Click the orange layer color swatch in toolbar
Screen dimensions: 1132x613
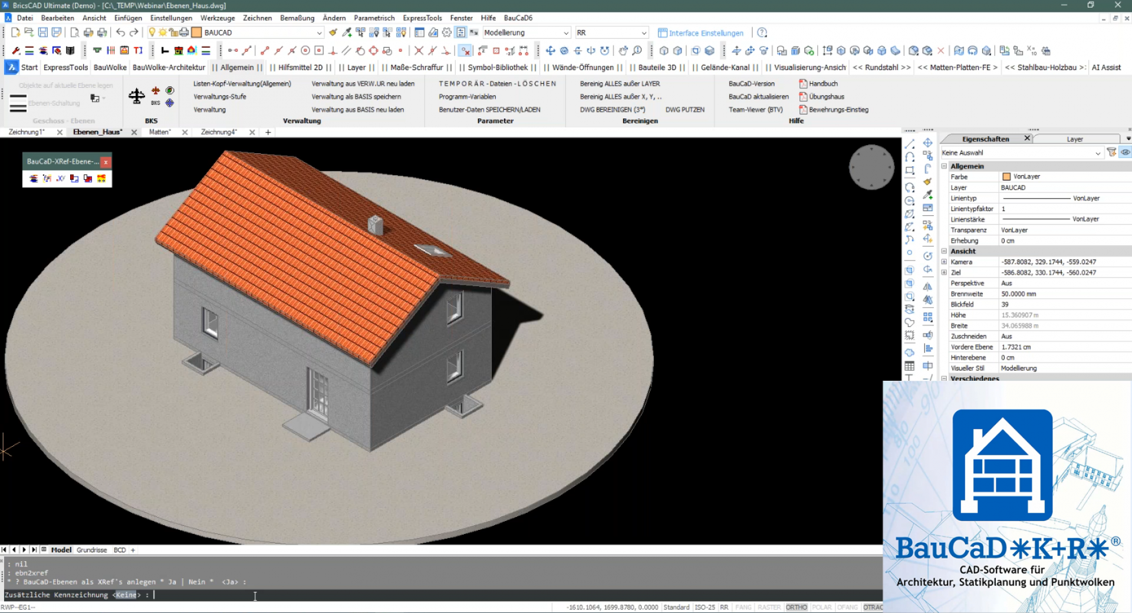pos(197,32)
